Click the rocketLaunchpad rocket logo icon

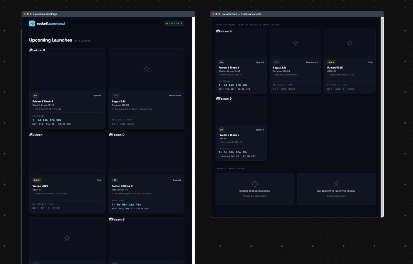pyautogui.click(x=32, y=23)
